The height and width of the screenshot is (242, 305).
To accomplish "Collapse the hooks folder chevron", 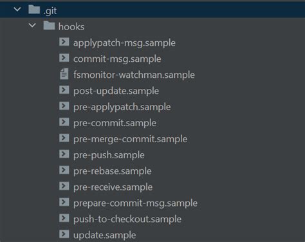I will [32, 26].
